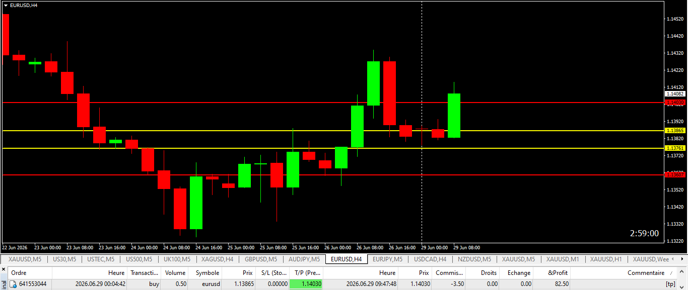This screenshot has width=688, height=290.
Task: Open the EURJPY,M5 chart tab
Action: pos(387,259)
